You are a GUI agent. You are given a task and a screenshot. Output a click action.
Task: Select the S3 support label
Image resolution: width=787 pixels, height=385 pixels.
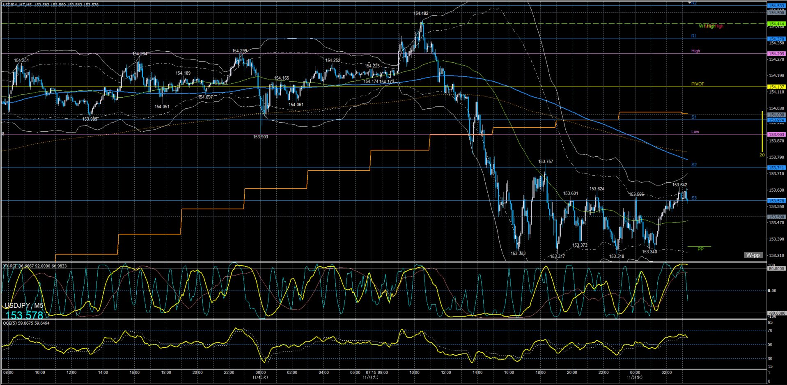click(x=694, y=198)
